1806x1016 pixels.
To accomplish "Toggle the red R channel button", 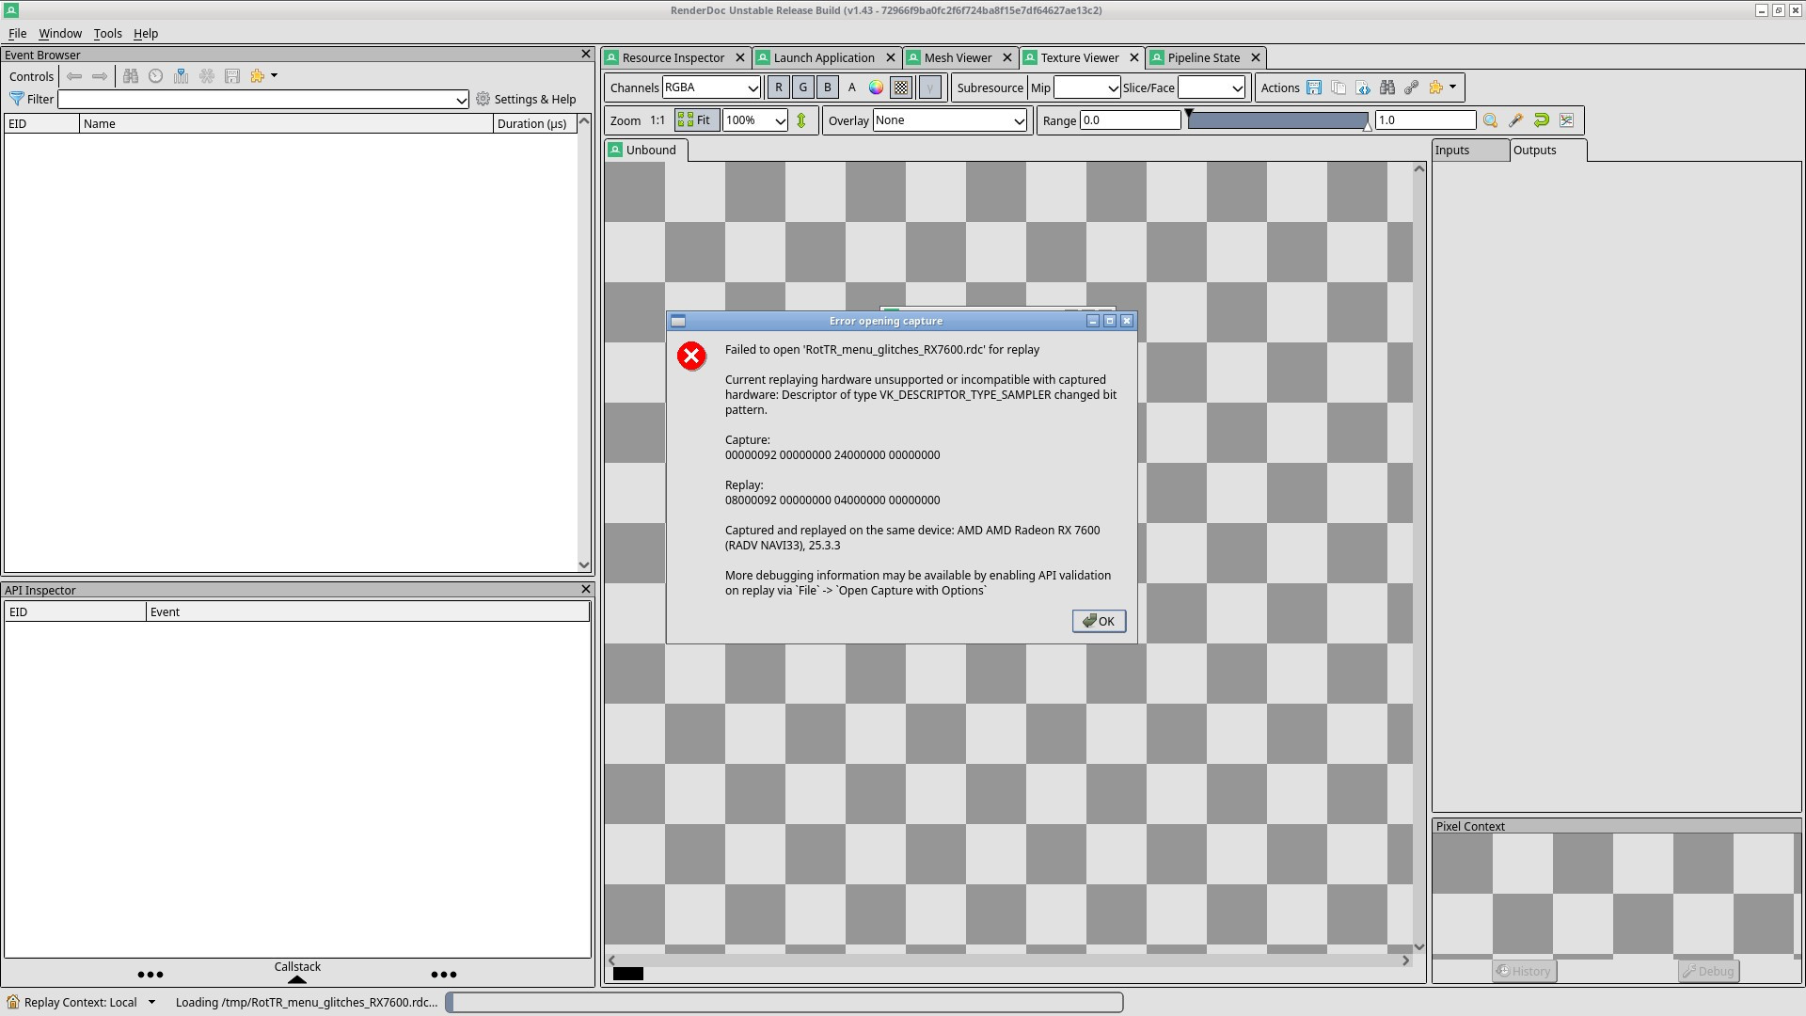I will [x=778, y=87].
